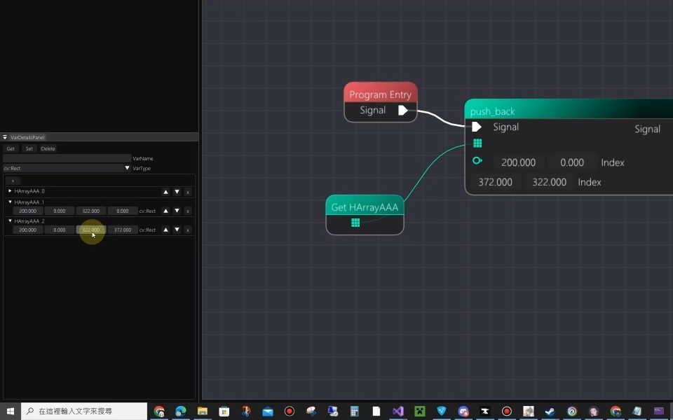The image size is (673, 420).
Task: Open the Mail app from the taskbar
Action: 267,412
